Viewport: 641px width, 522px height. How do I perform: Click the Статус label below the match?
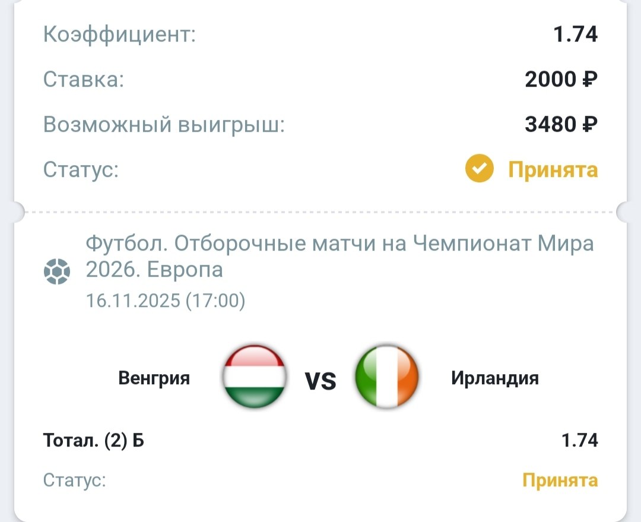(x=75, y=480)
